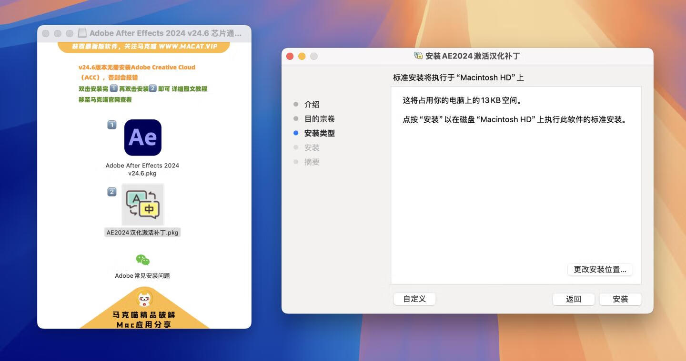Select the AE2024 translation patch pkg icon
Image resolution: width=686 pixels, height=361 pixels.
[x=142, y=205]
